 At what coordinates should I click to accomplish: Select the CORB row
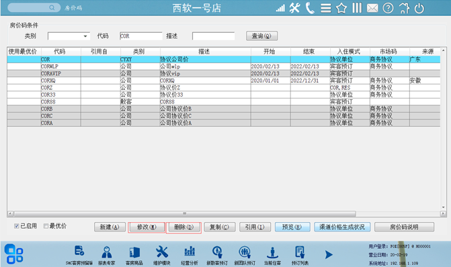224,109
